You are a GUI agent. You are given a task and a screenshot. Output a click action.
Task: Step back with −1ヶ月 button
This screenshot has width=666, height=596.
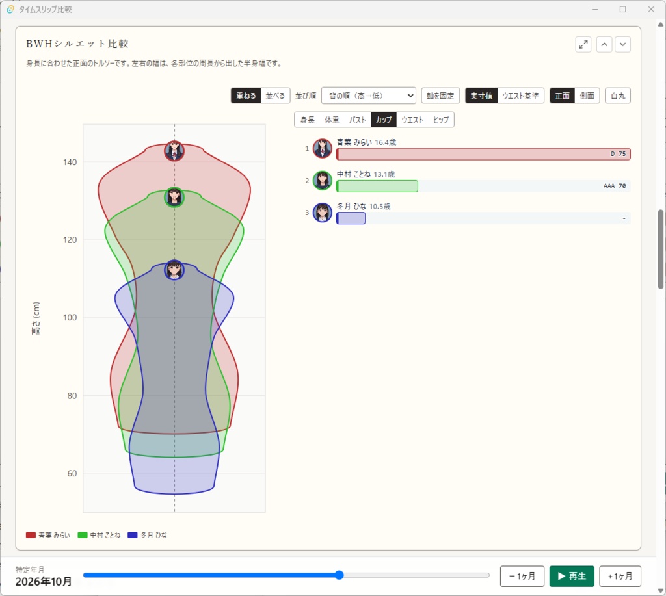click(522, 576)
